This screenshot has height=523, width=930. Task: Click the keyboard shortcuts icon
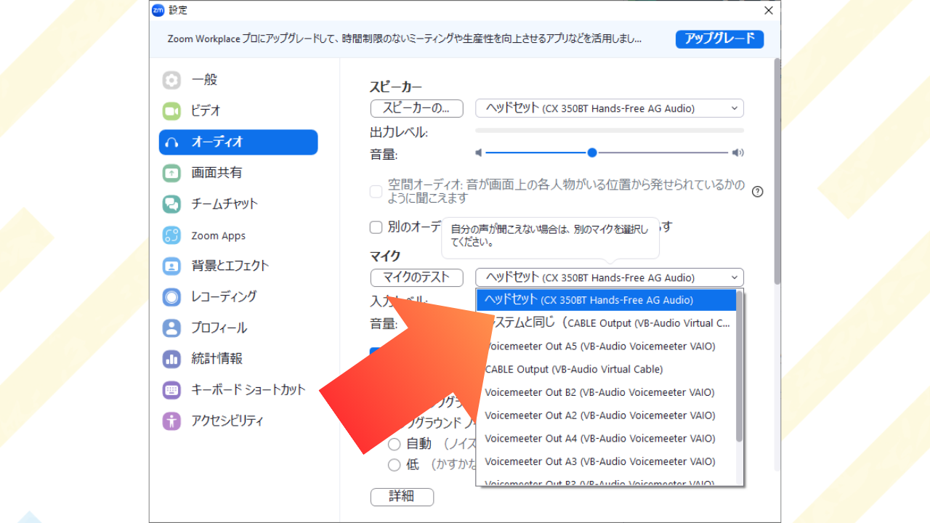coord(171,390)
